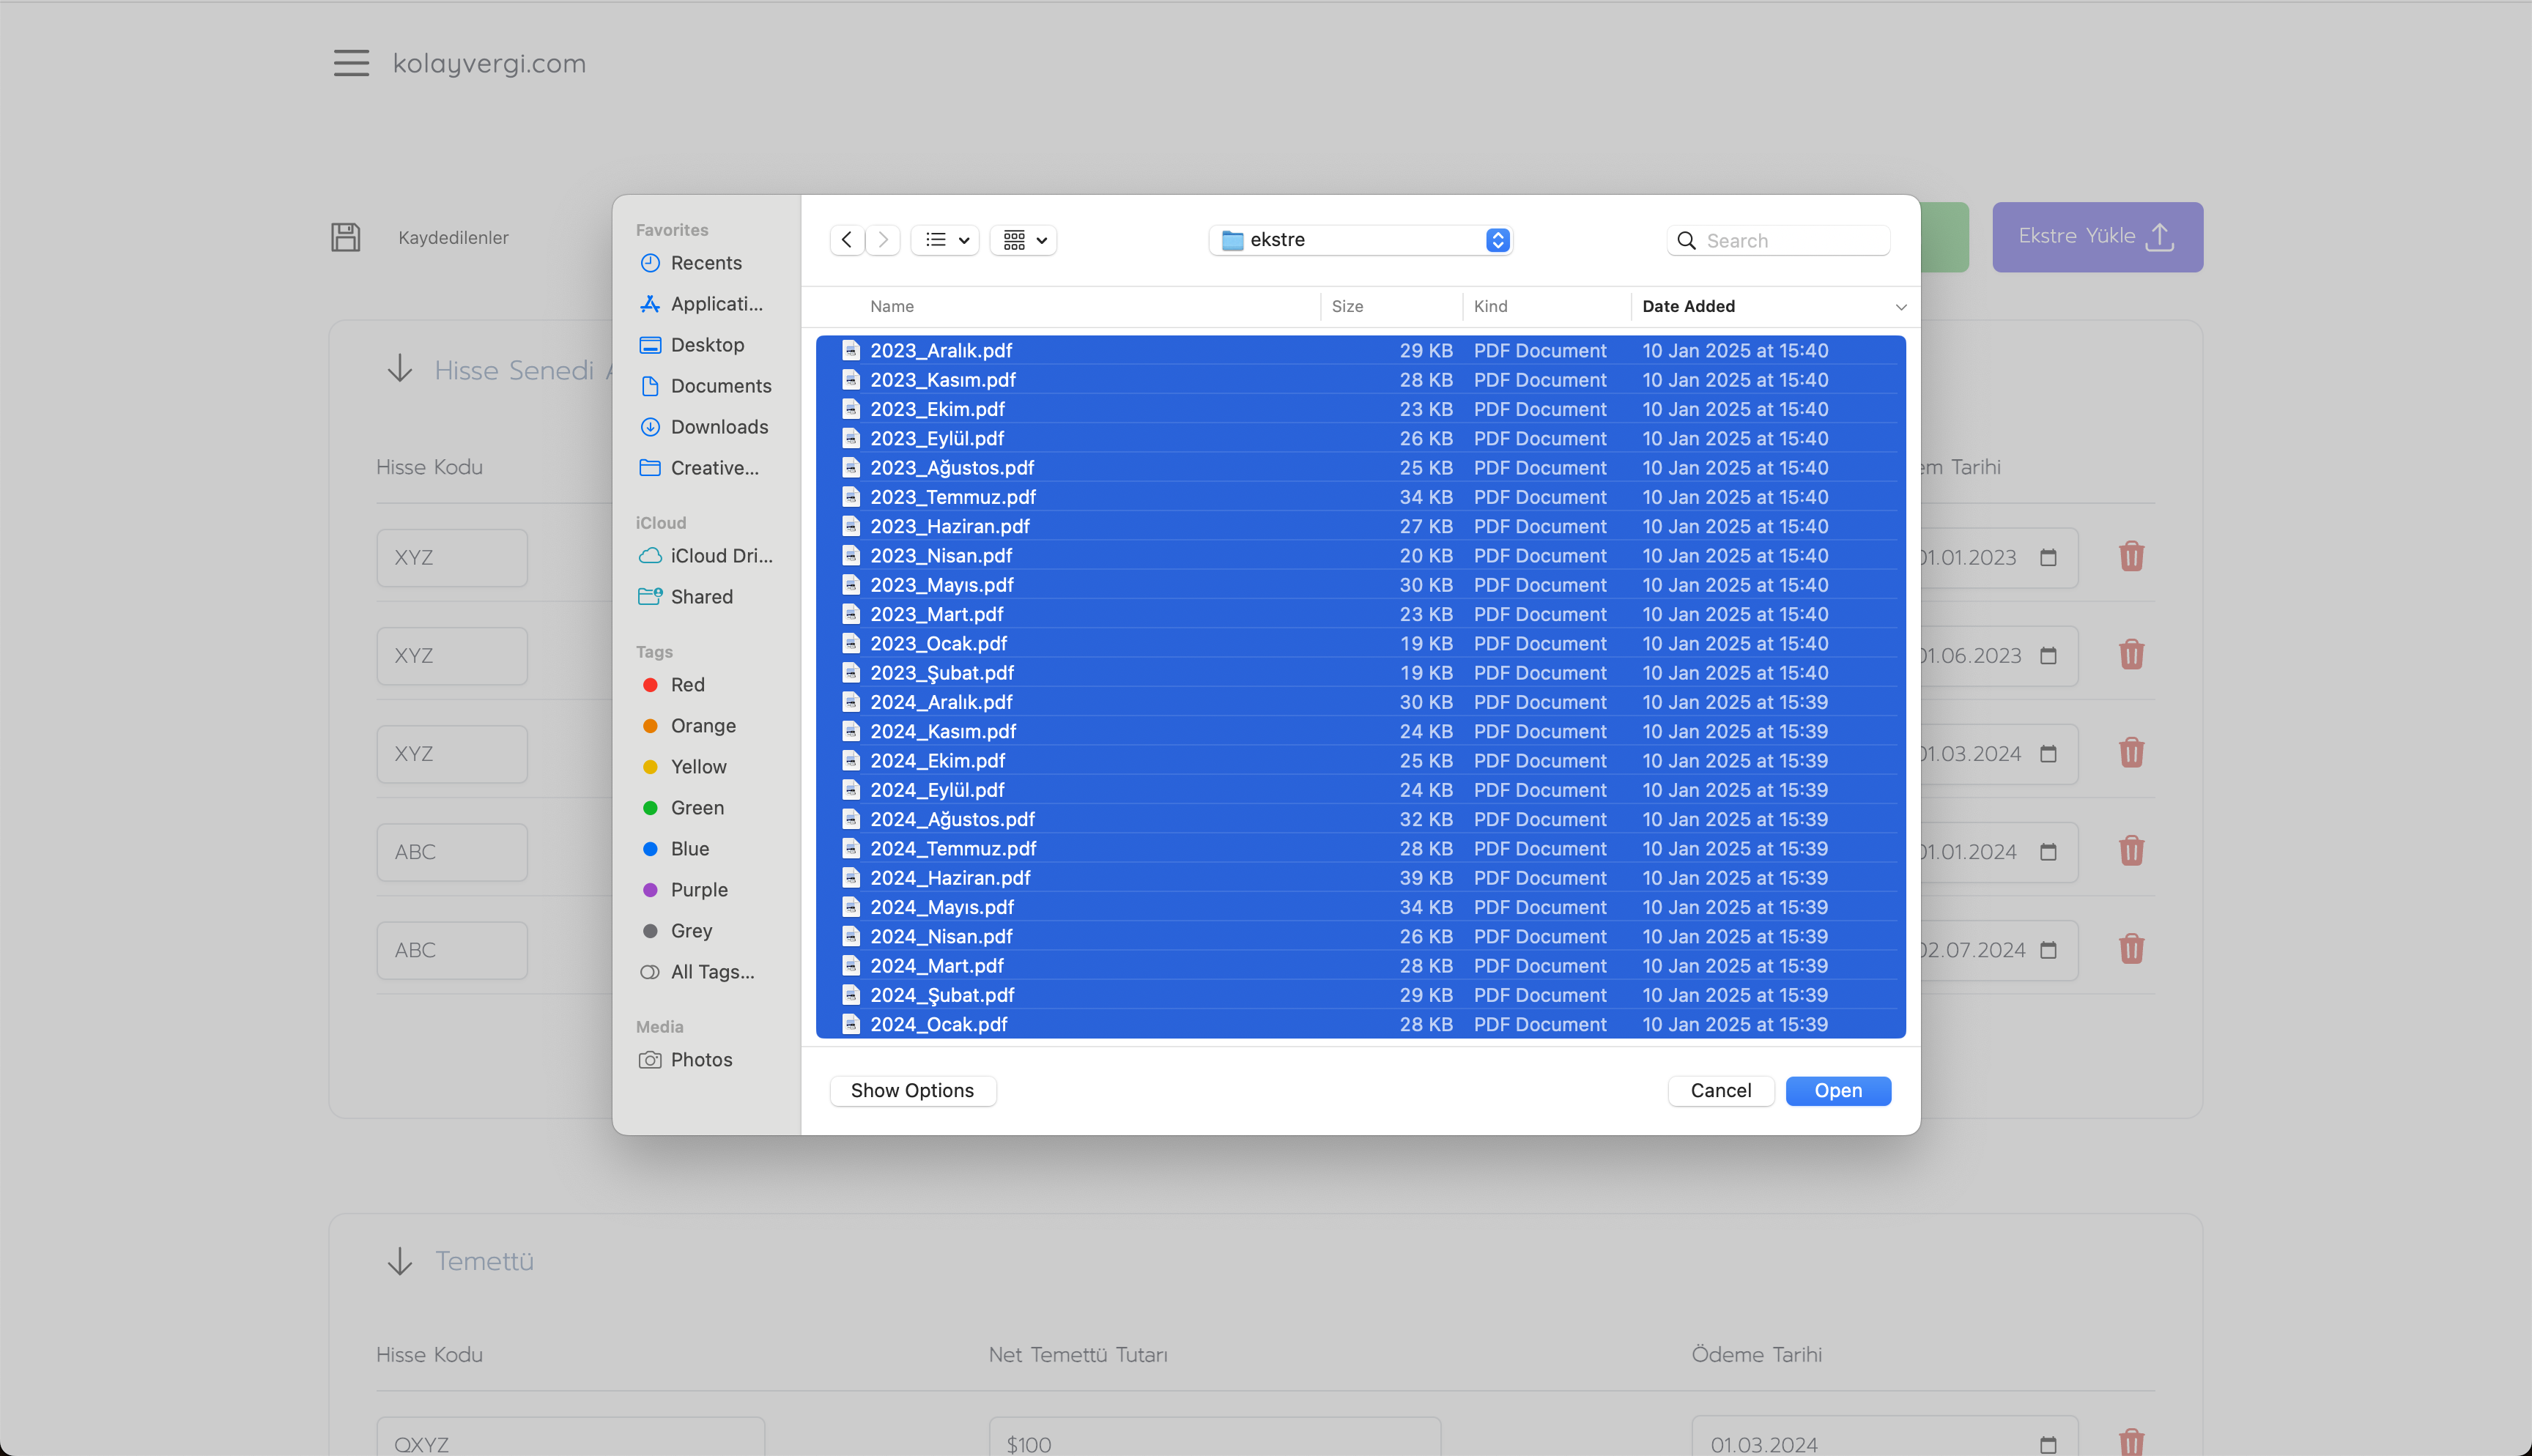Select file 2024_Haziran.pdf
2532x1456 pixels.
tap(1361, 878)
